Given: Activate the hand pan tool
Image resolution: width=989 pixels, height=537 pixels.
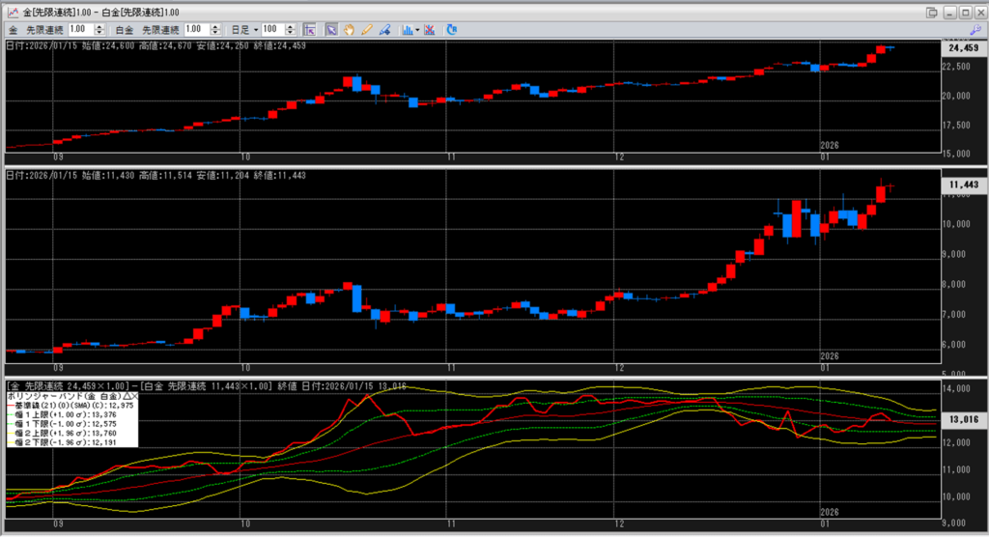Looking at the screenshot, I should coord(349,30).
